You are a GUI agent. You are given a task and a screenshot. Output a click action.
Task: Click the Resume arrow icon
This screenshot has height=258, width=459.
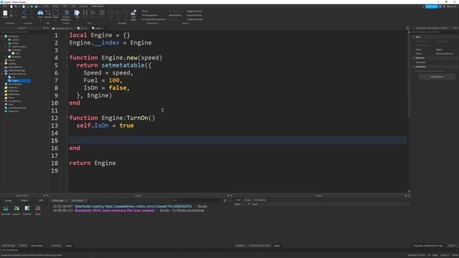click(x=93, y=13)
